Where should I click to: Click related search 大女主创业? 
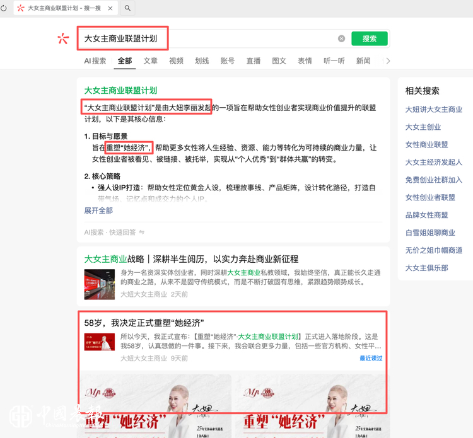click(423, 127)
